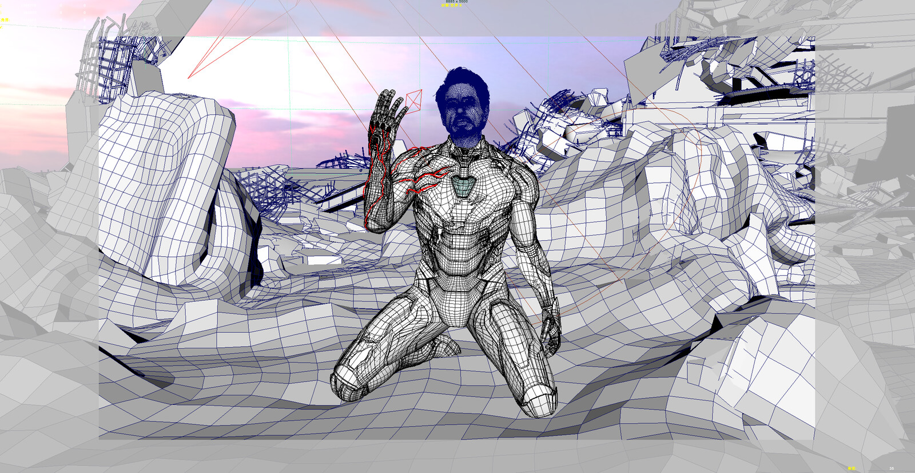Viewport: 915px width, 473px height.
Task: Click the '焦距:' focal length HUD label
Action: (852, 468)
